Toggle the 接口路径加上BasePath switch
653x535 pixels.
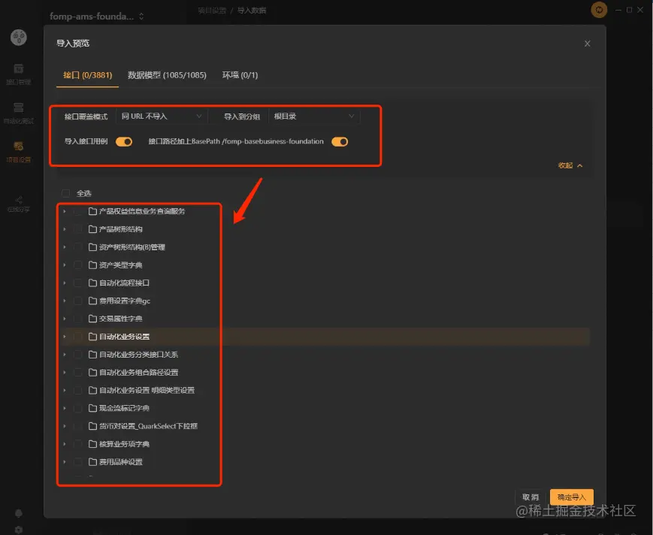(x=340, y=141)
